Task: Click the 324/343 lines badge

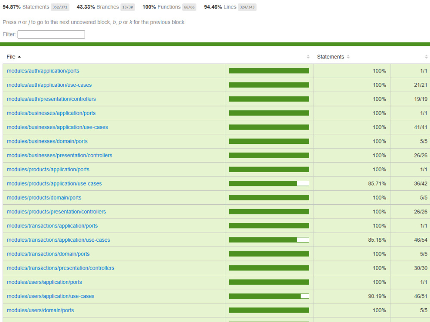Action: tap(247, 7)
